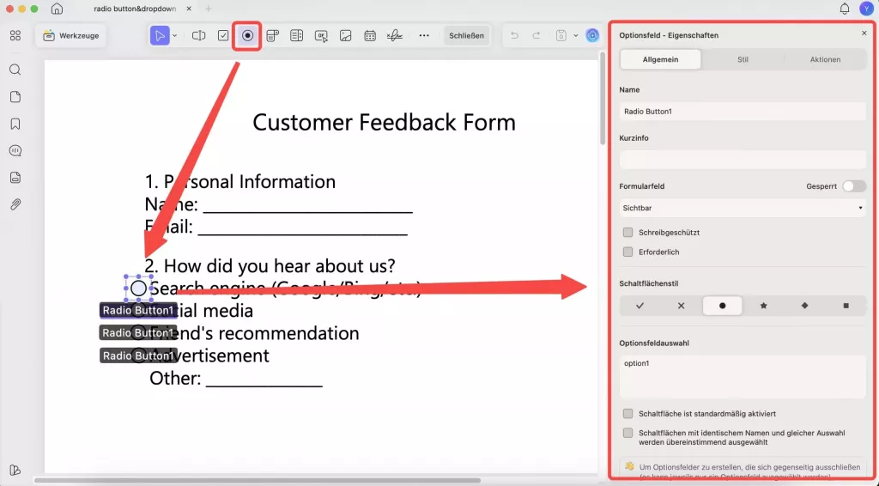Choose the filled circle button style
This screenshot has width=879, height=486.
pyautogui.click(x=722, y=306)
